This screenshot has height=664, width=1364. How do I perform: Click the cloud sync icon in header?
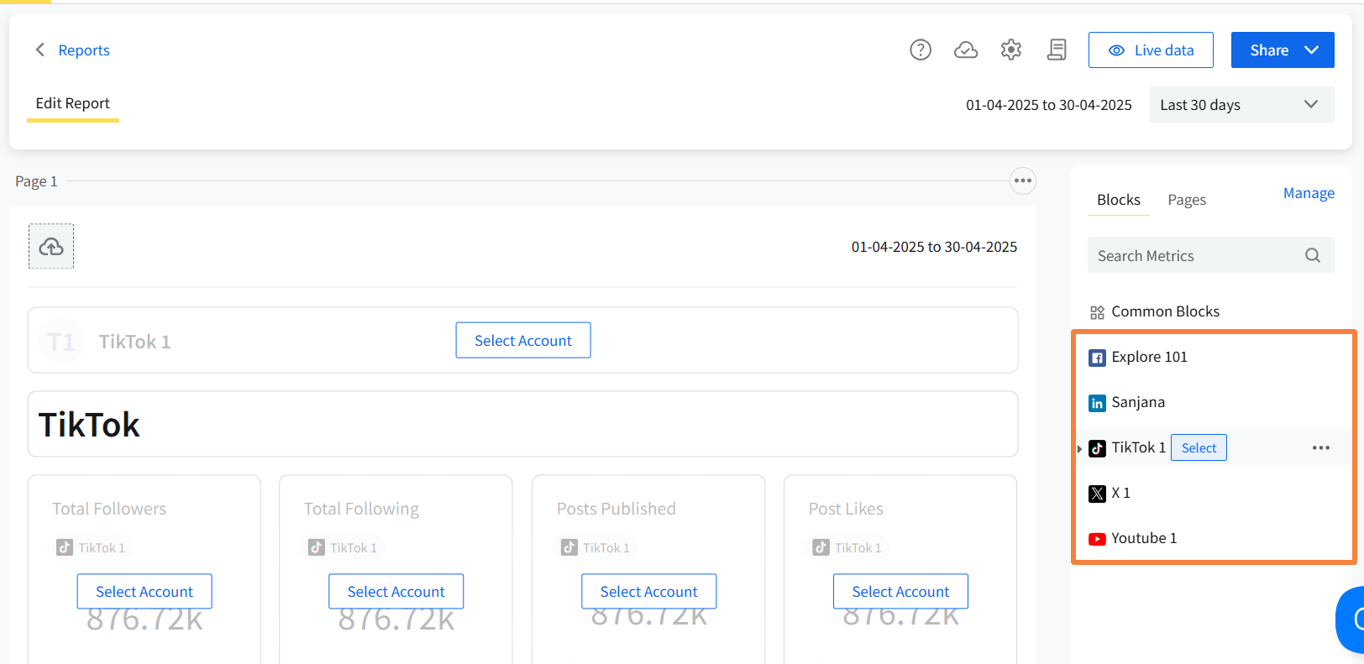(966, 50)
